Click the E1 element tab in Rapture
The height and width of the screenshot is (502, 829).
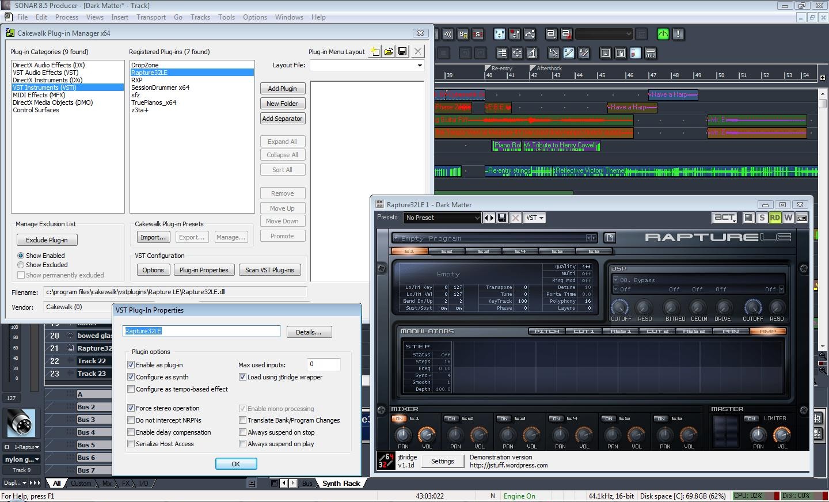pos(410,251)
